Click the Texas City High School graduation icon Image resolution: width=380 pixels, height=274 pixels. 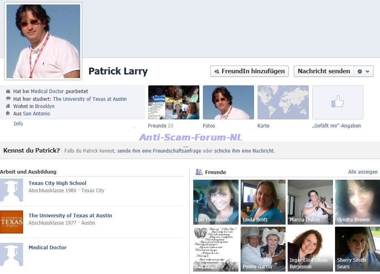tap(11, 190)
